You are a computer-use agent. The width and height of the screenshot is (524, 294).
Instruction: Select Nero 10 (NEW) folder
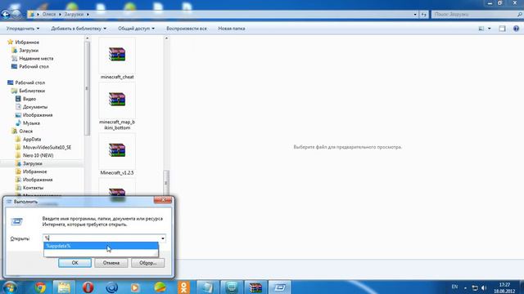coord(34,155)
